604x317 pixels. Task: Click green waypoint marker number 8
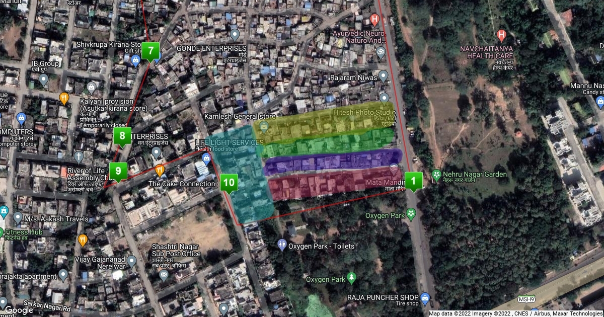click(x=122, y=136)
